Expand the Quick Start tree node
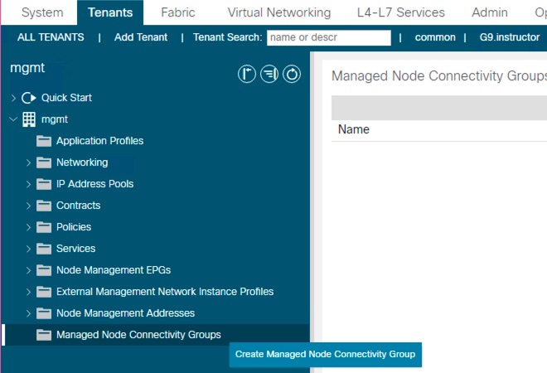The image size is (547, 373). (13, 98)
